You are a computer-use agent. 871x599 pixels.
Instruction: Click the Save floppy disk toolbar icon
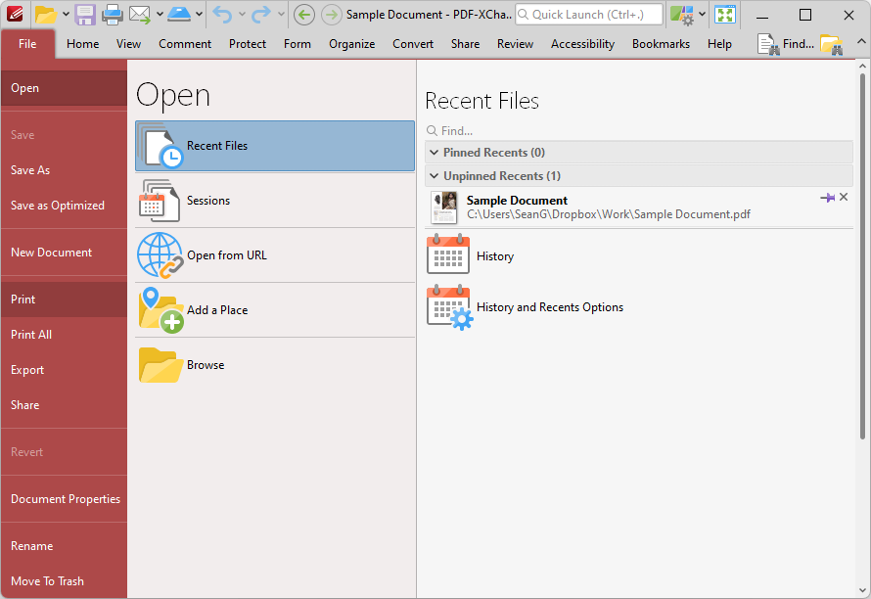85,15
